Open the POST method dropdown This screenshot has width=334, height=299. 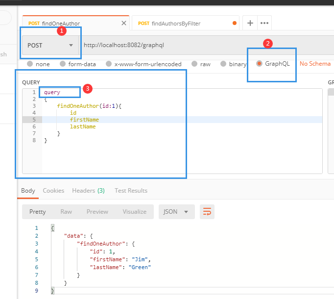click(50, 45)
